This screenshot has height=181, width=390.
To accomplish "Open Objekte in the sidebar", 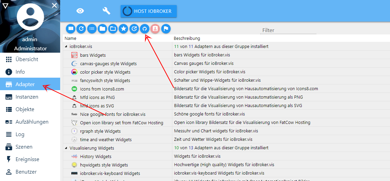I will click(30, 109).
